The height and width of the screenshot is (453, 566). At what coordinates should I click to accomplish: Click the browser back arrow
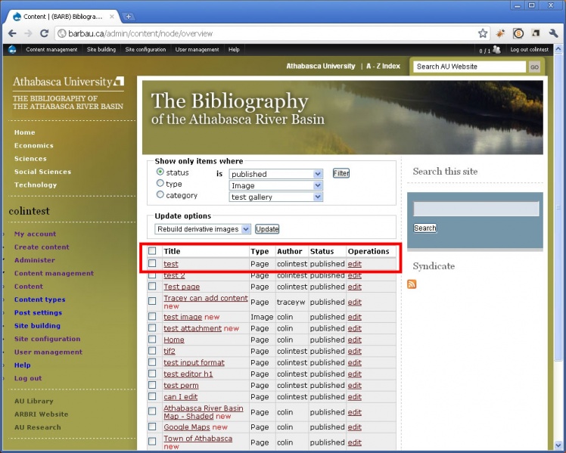pyautogui.click(x=12, y=33)
